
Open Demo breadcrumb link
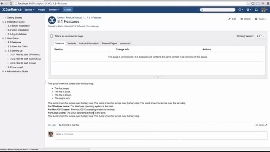(x=60, y=18)
